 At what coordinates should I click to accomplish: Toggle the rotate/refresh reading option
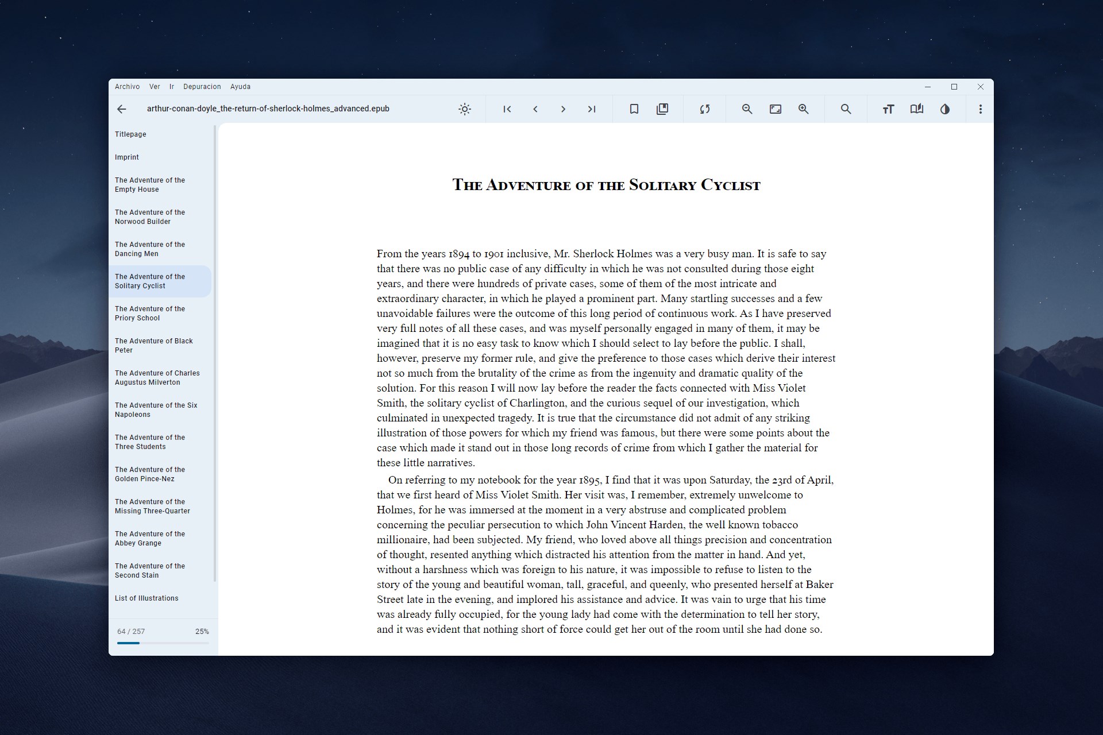pos(705,109)
